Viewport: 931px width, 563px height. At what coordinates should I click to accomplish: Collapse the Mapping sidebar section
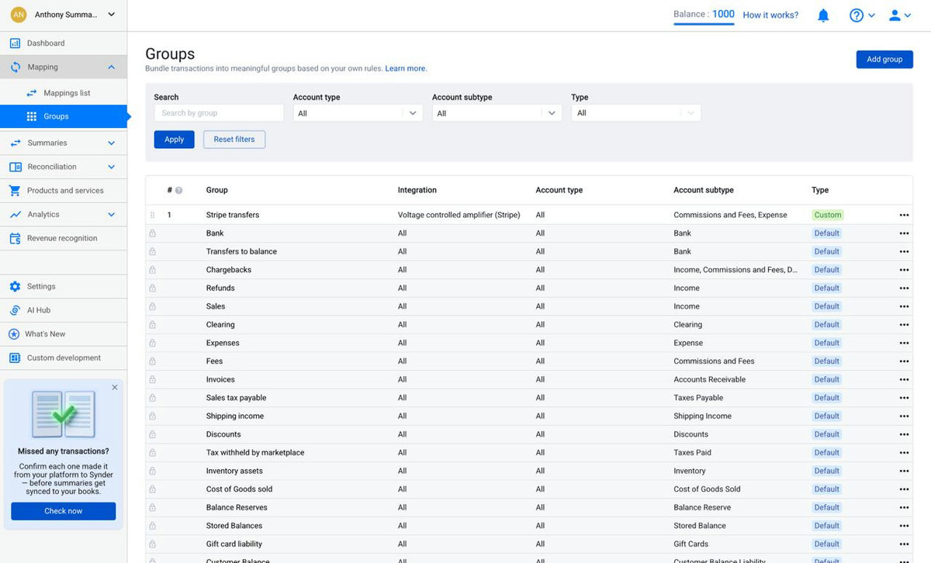point(111,67)
